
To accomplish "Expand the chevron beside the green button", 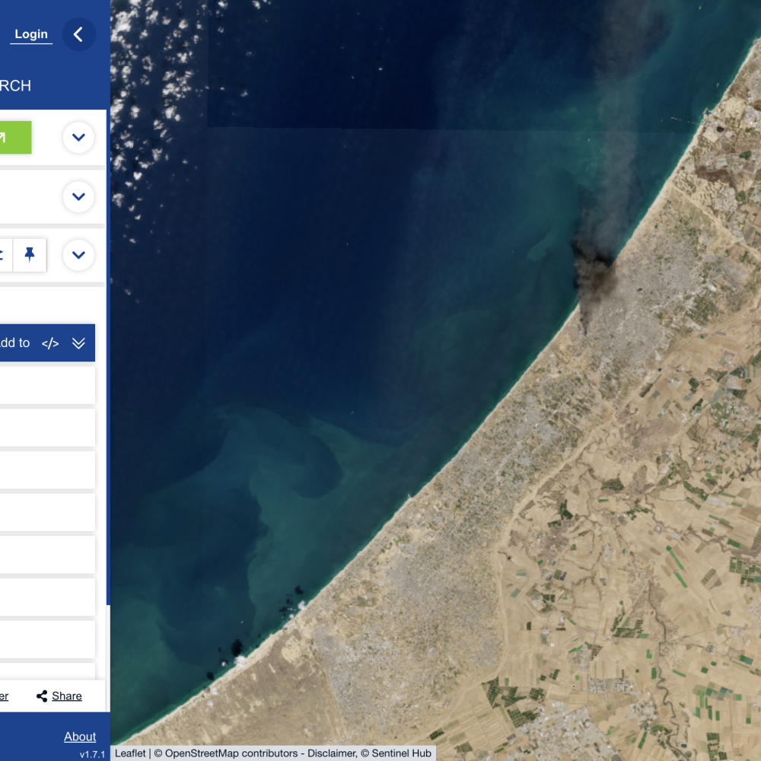I will [78, 138].
